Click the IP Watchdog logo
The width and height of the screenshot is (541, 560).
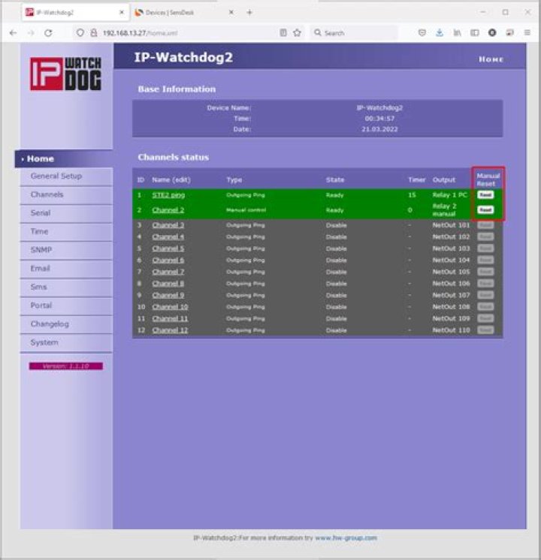(x=66, y=74)
